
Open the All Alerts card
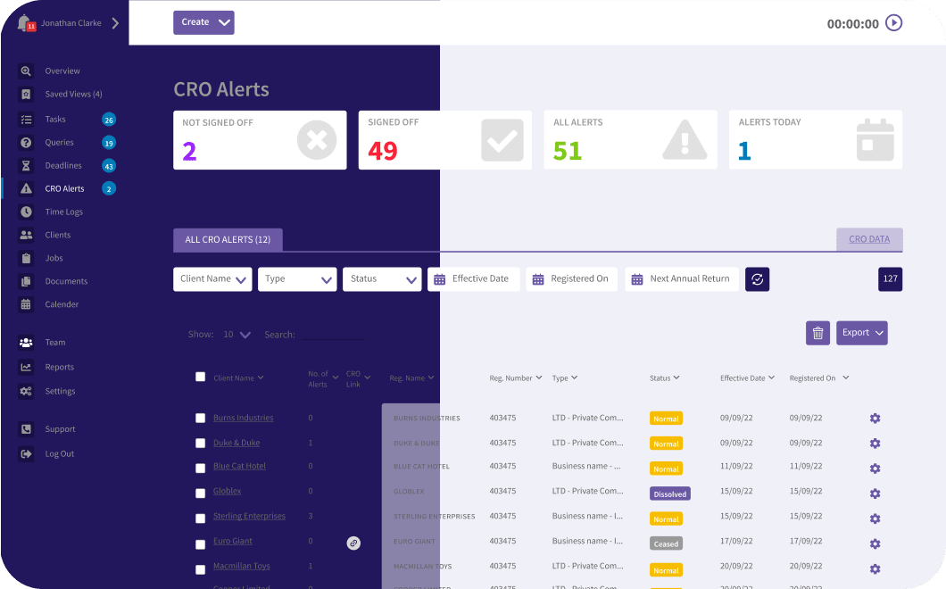(630, 139)
